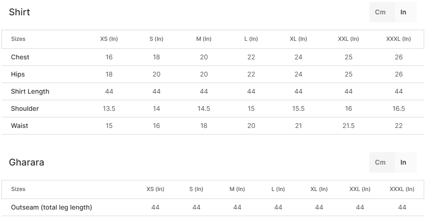Select In units for Gharara table
This screenshot has height=223, width=433.
pyautogui.click(x=403, y=162)
